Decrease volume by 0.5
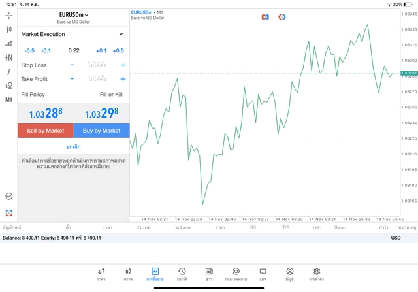 [29, 51]
